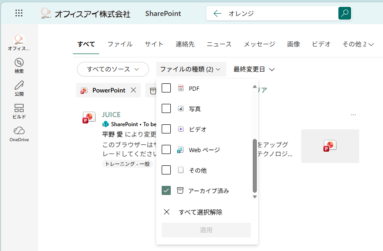The width and height of the screenshot is (383, 251).
Task: Check the 写真 checkbox
Action: tap(166, 108)
